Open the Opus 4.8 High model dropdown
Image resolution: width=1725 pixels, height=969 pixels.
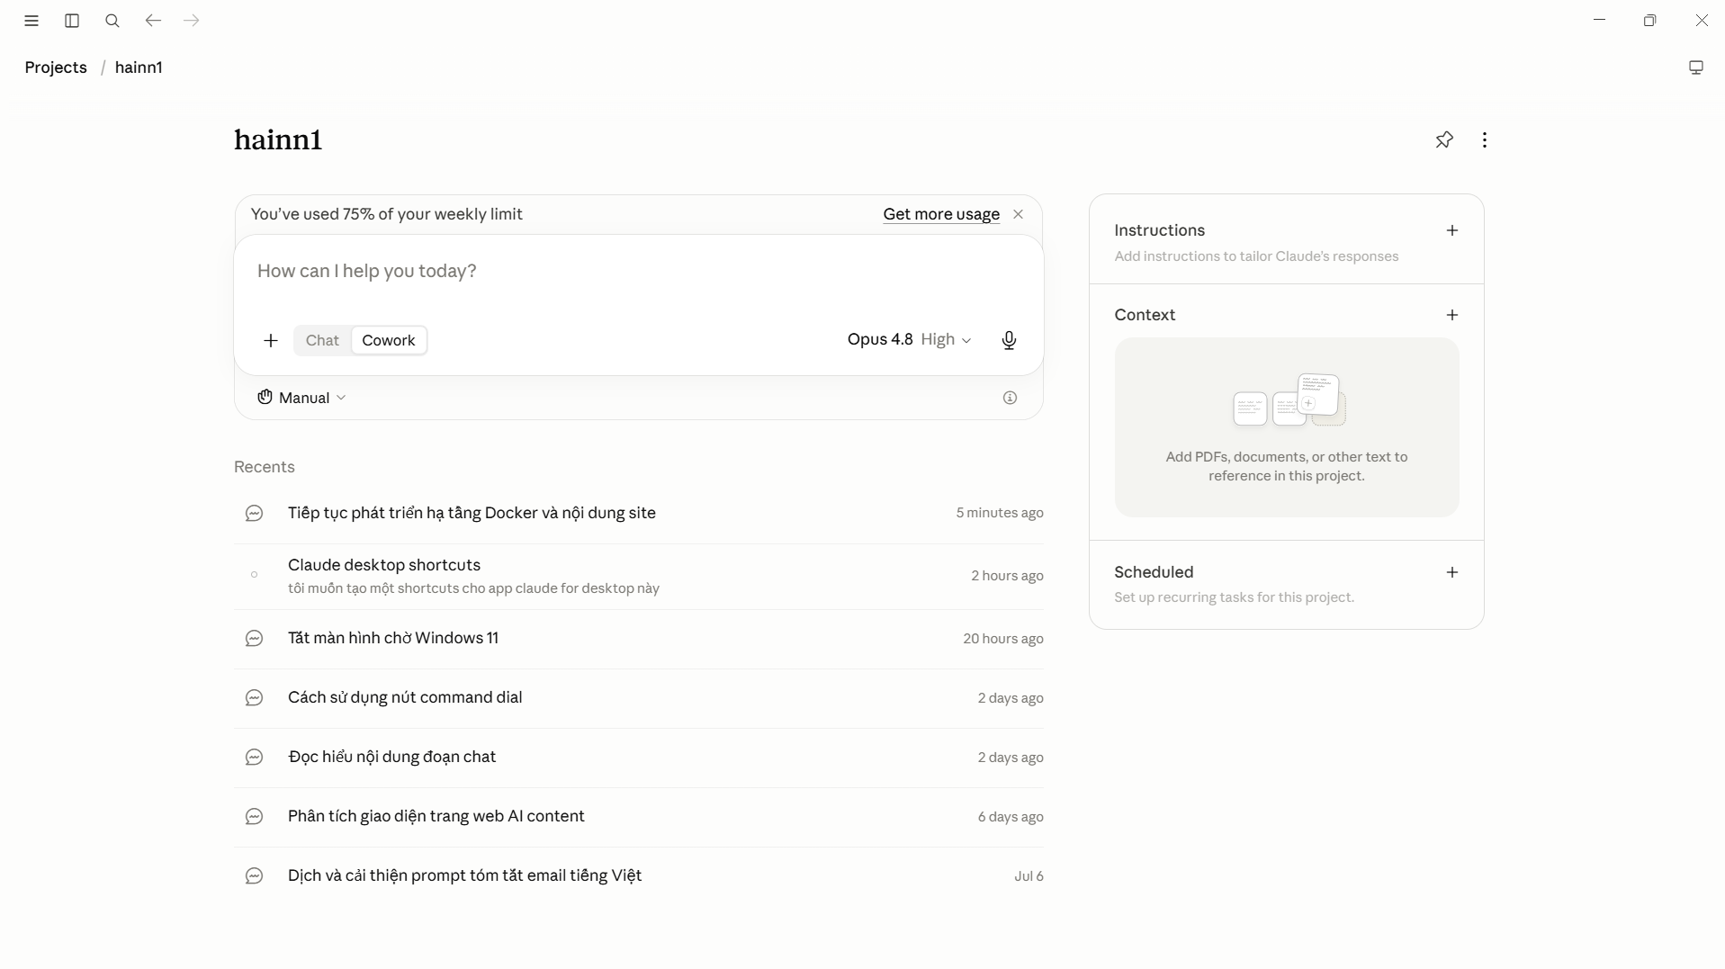(x=910, y=339)
